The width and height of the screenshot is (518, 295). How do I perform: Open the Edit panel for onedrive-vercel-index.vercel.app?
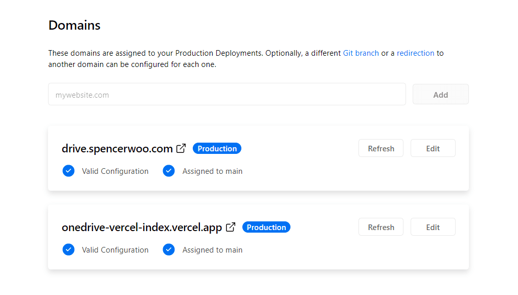pyautogui.click(x=433, y=226)
